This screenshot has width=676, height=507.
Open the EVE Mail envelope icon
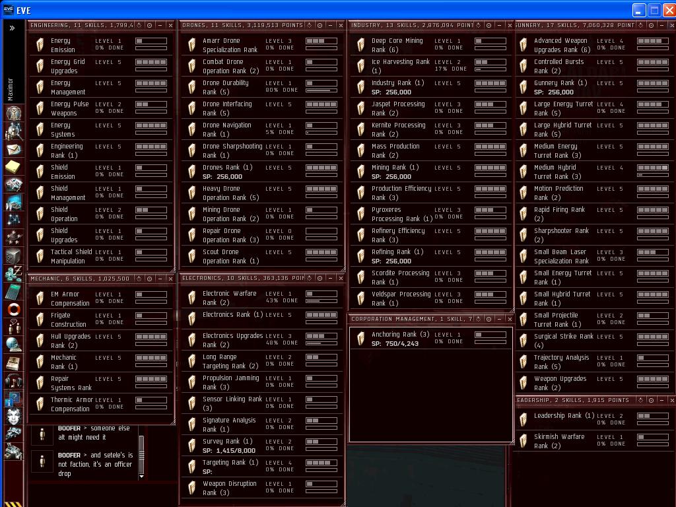click(x=14, y=149)
